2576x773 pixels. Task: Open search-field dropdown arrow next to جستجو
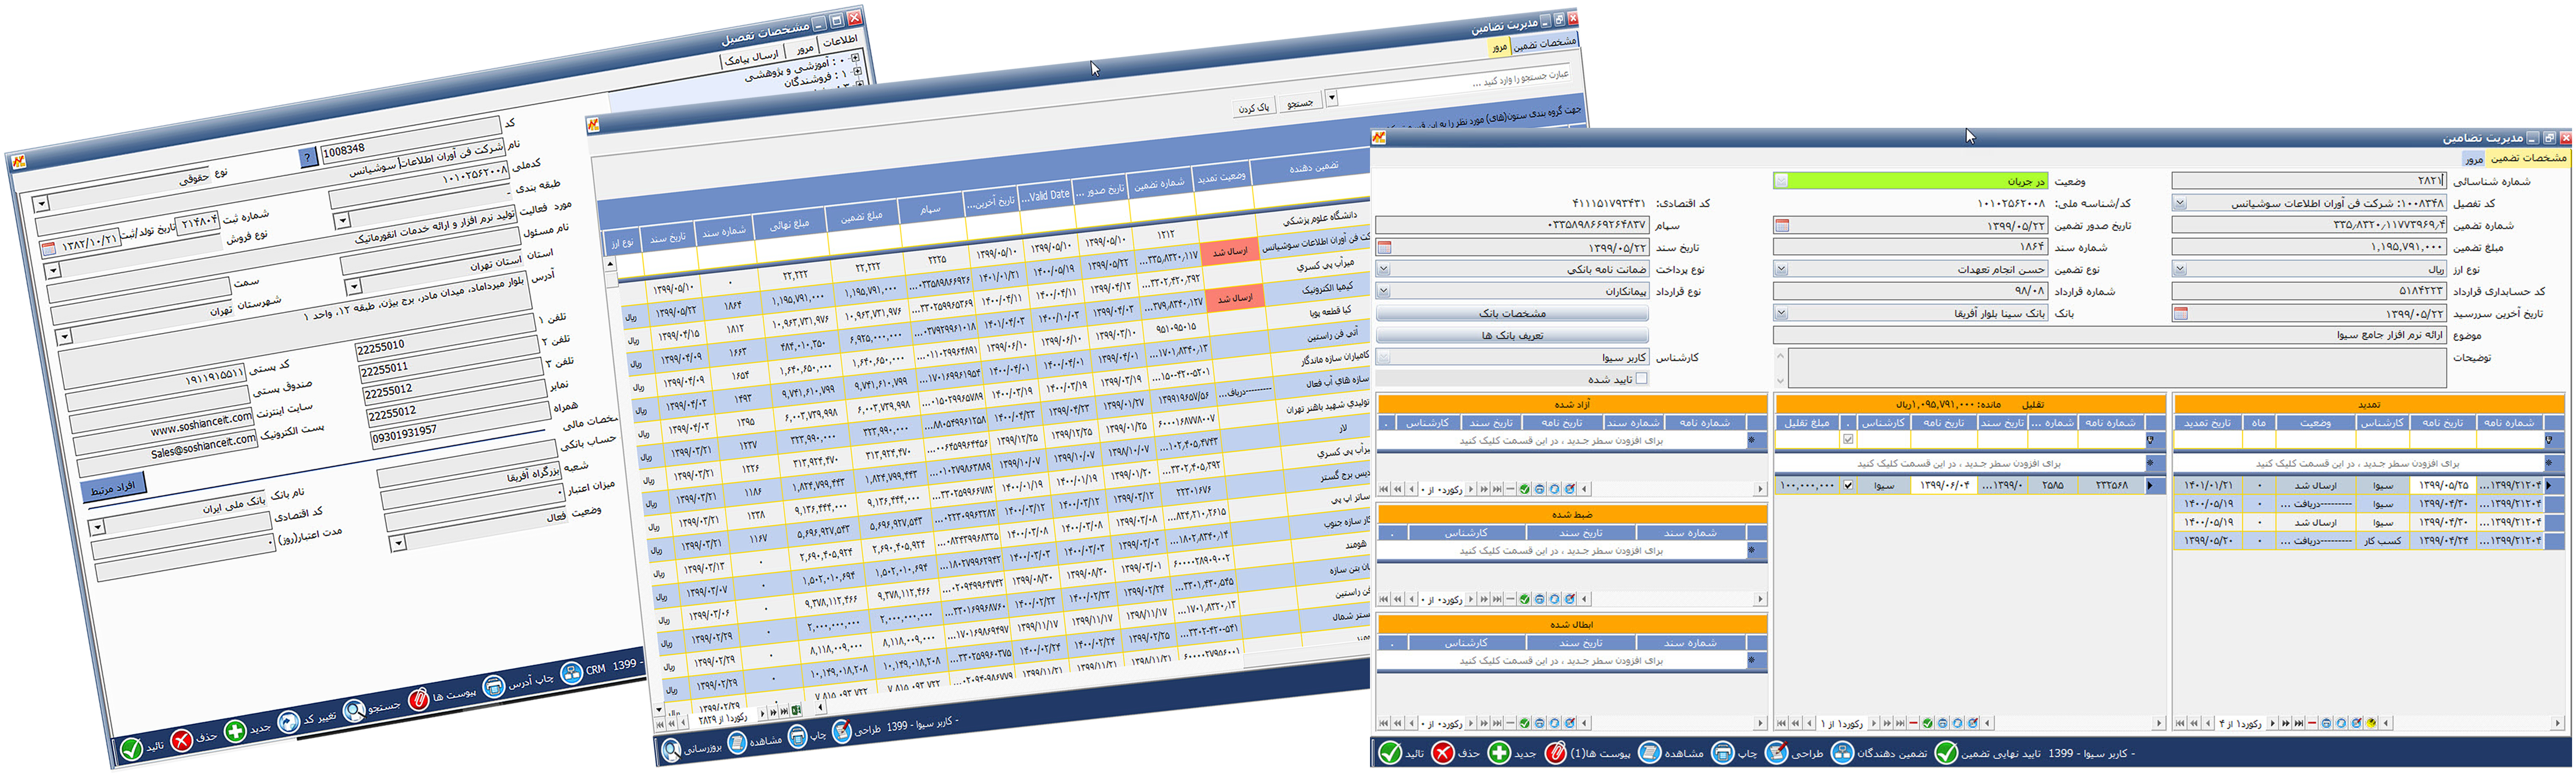point(1331,98)
